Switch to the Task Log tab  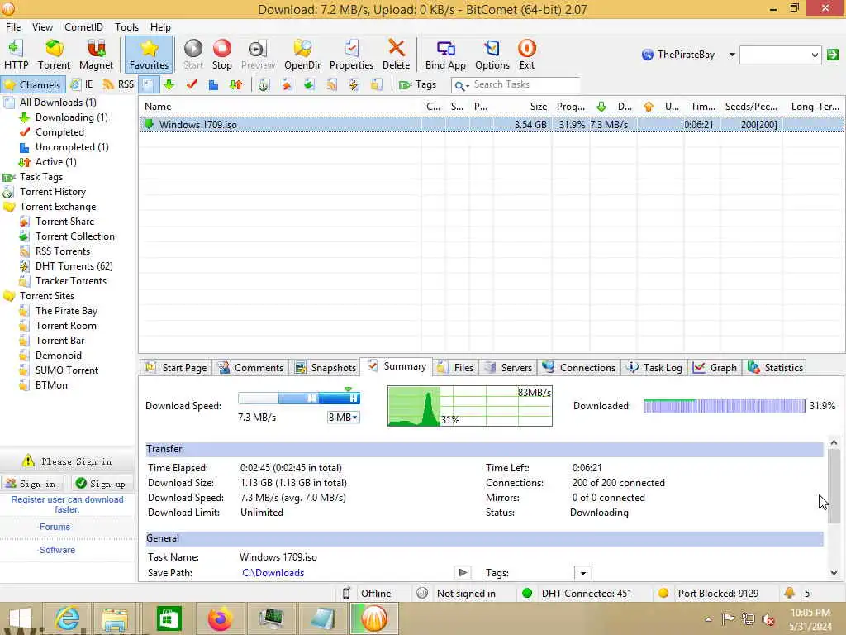654,368
